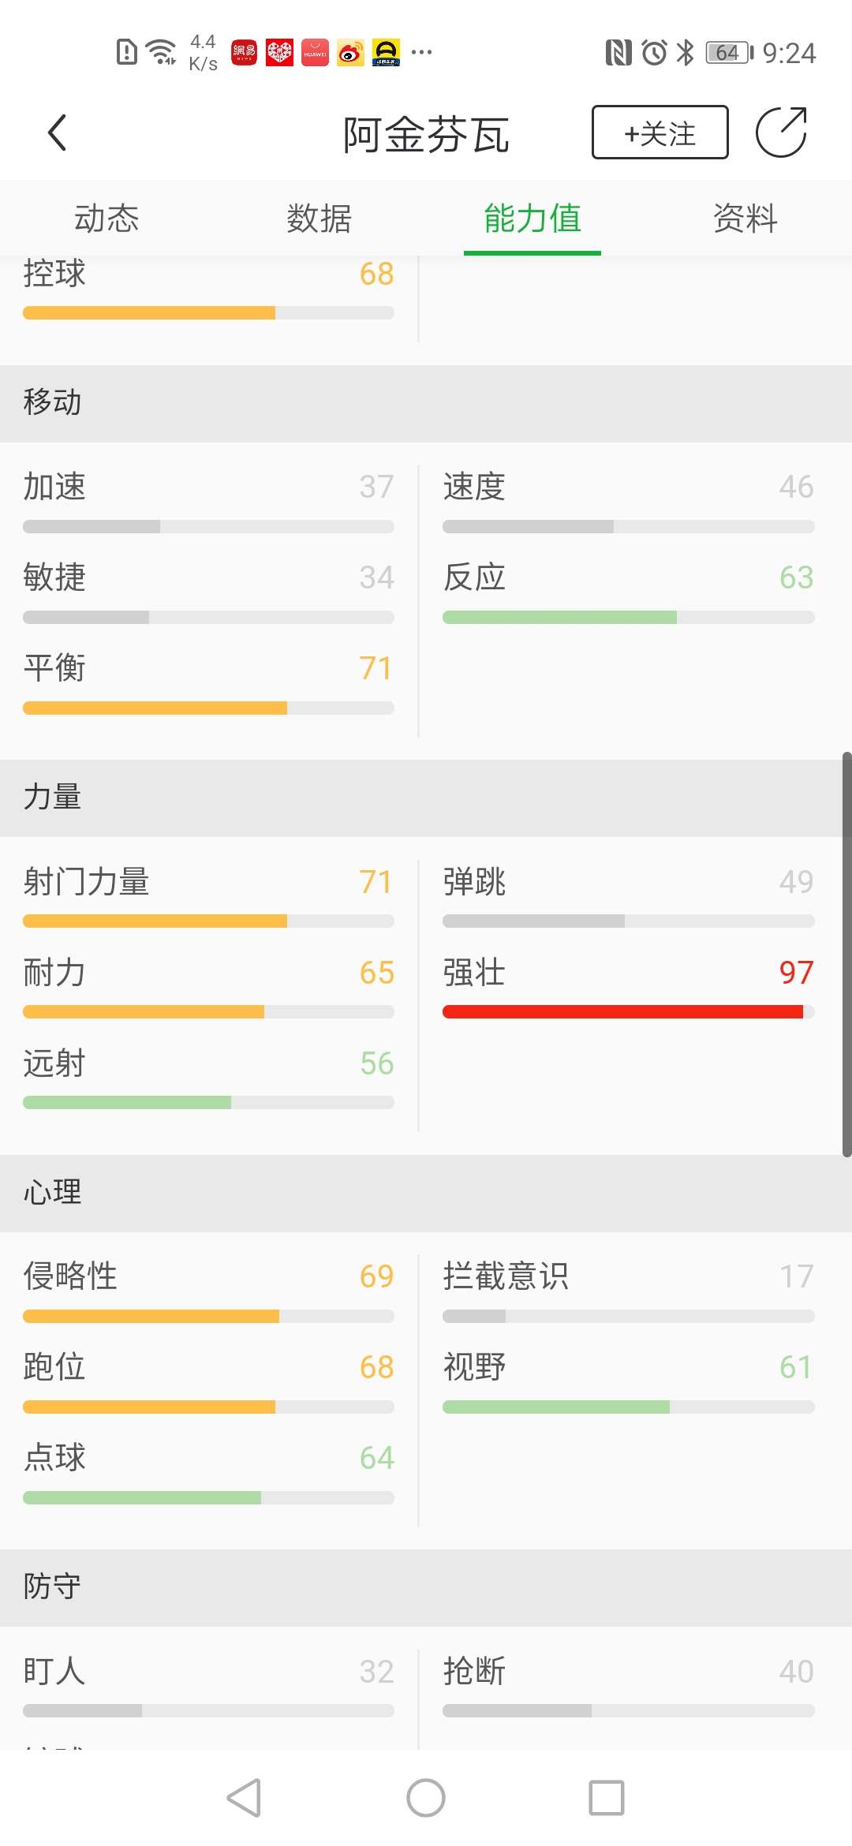Click the red 强壮 progress bar
Screen dimensions: 852x1846
point(623,1012)
